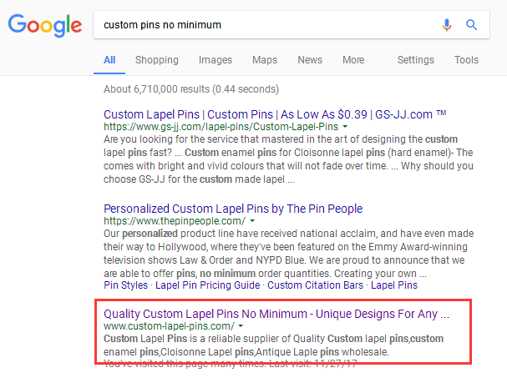Open the Custom Citation Bars sitelink
Viewport: 507px width, 383px height.
[x=315, y=285]
